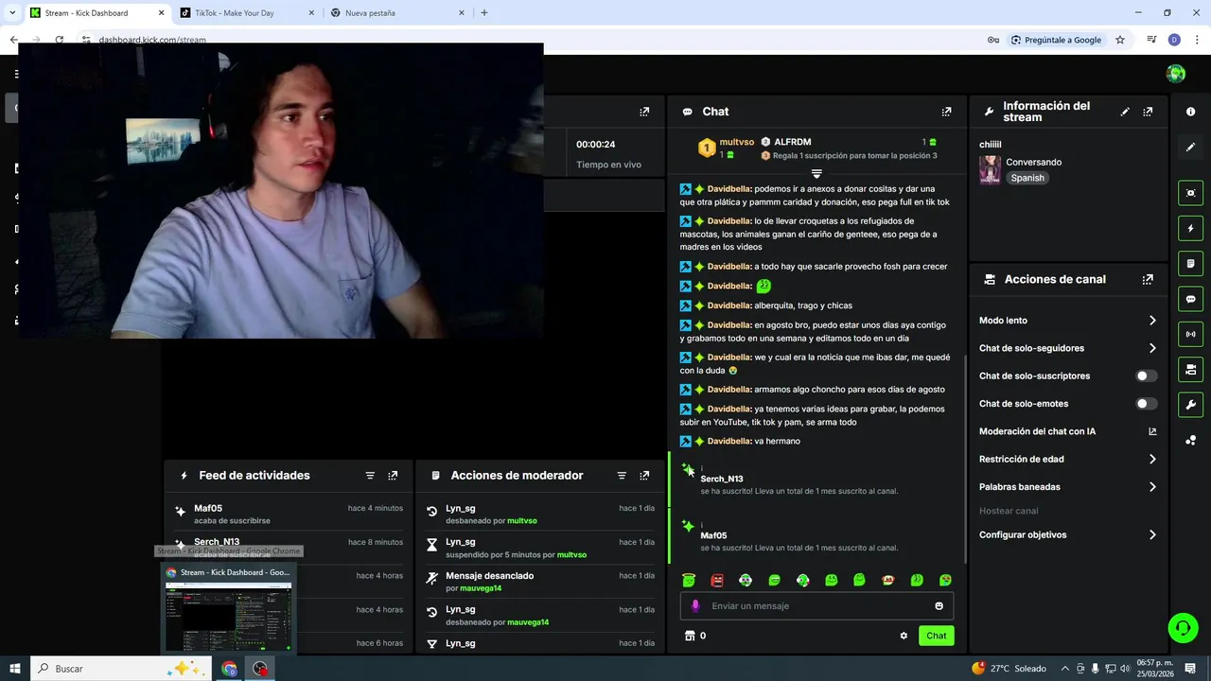Open the weather widget 27°C Soleado
The width and height of the screenshot is (1211, 681).
pos(1009,669)
